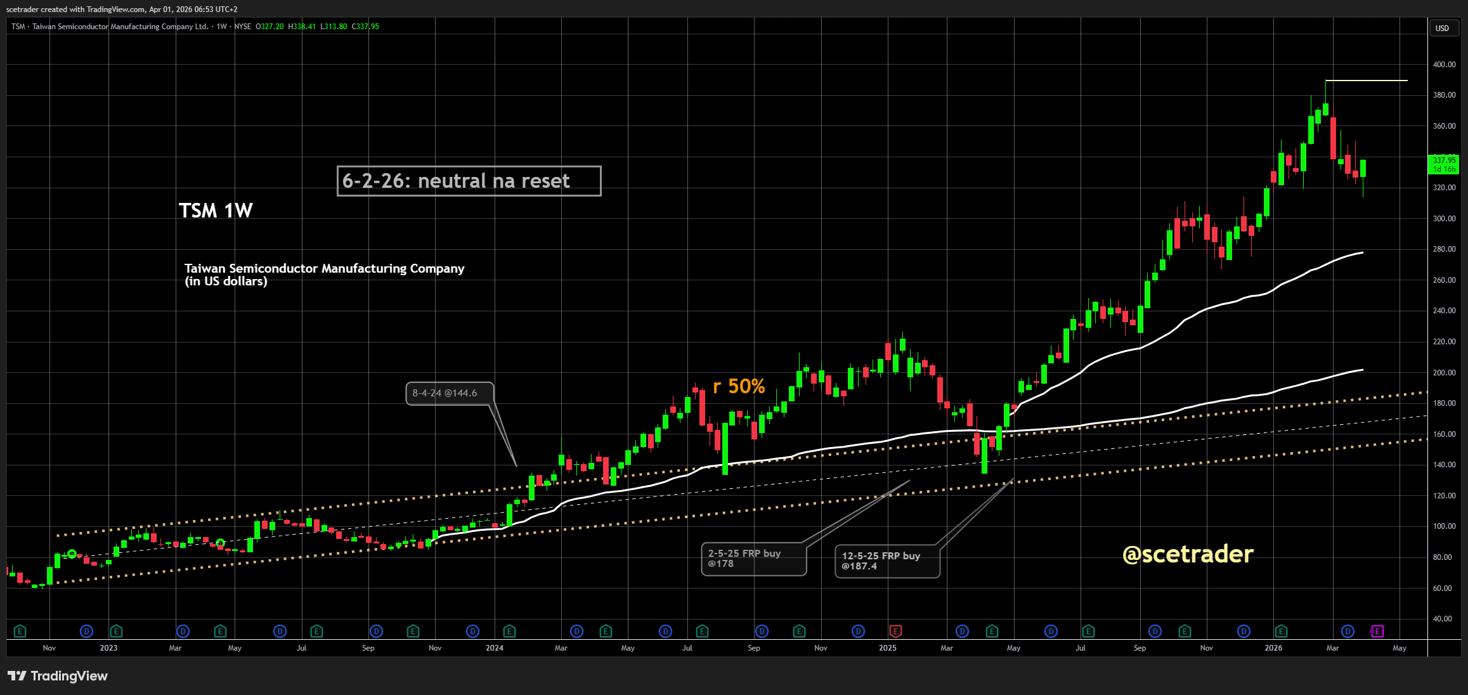The image size is (1468, 695).
Task: Select the '12-5-25 FRP buy @187.4' callout
Action: pos(887,561)
